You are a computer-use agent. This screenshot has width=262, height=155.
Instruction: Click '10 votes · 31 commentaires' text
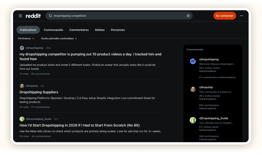point(35,107)
